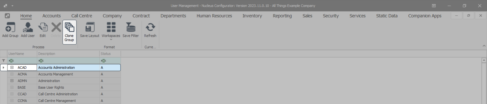Refresh the user list
This screenshot has height=104, width=487.
150,27
